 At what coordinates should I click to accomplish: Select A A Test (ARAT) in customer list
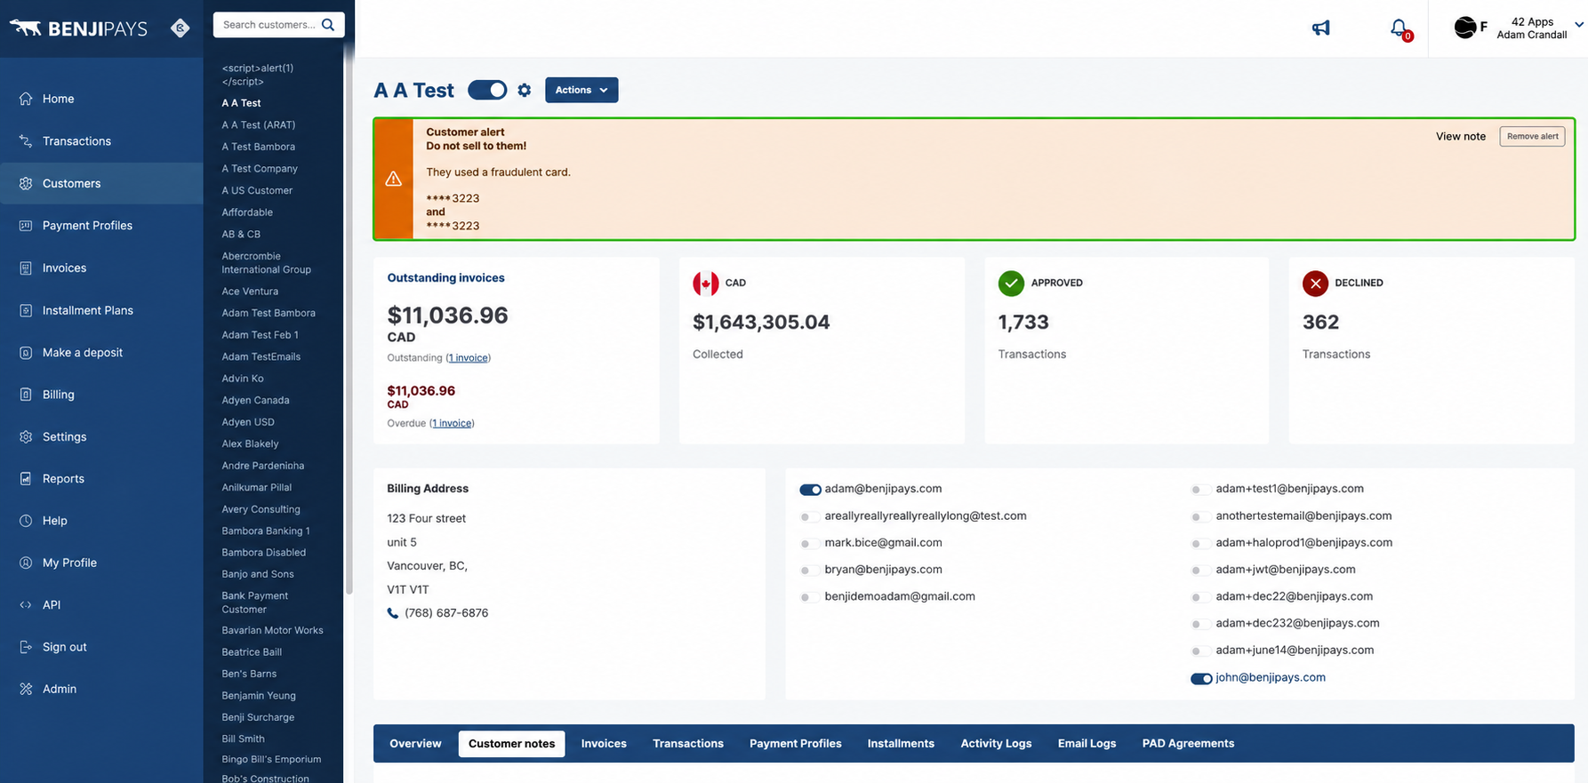pyautogui.click(x=259, y=125)
